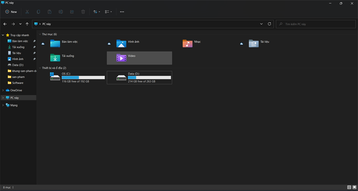Expand address bar history dropdown

pyautogui.click(x=261, y=24)
